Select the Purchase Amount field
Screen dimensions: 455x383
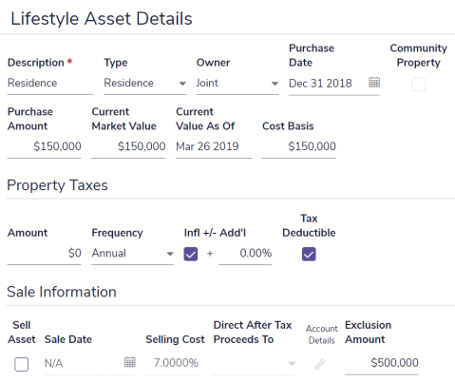tap(45, 146)
